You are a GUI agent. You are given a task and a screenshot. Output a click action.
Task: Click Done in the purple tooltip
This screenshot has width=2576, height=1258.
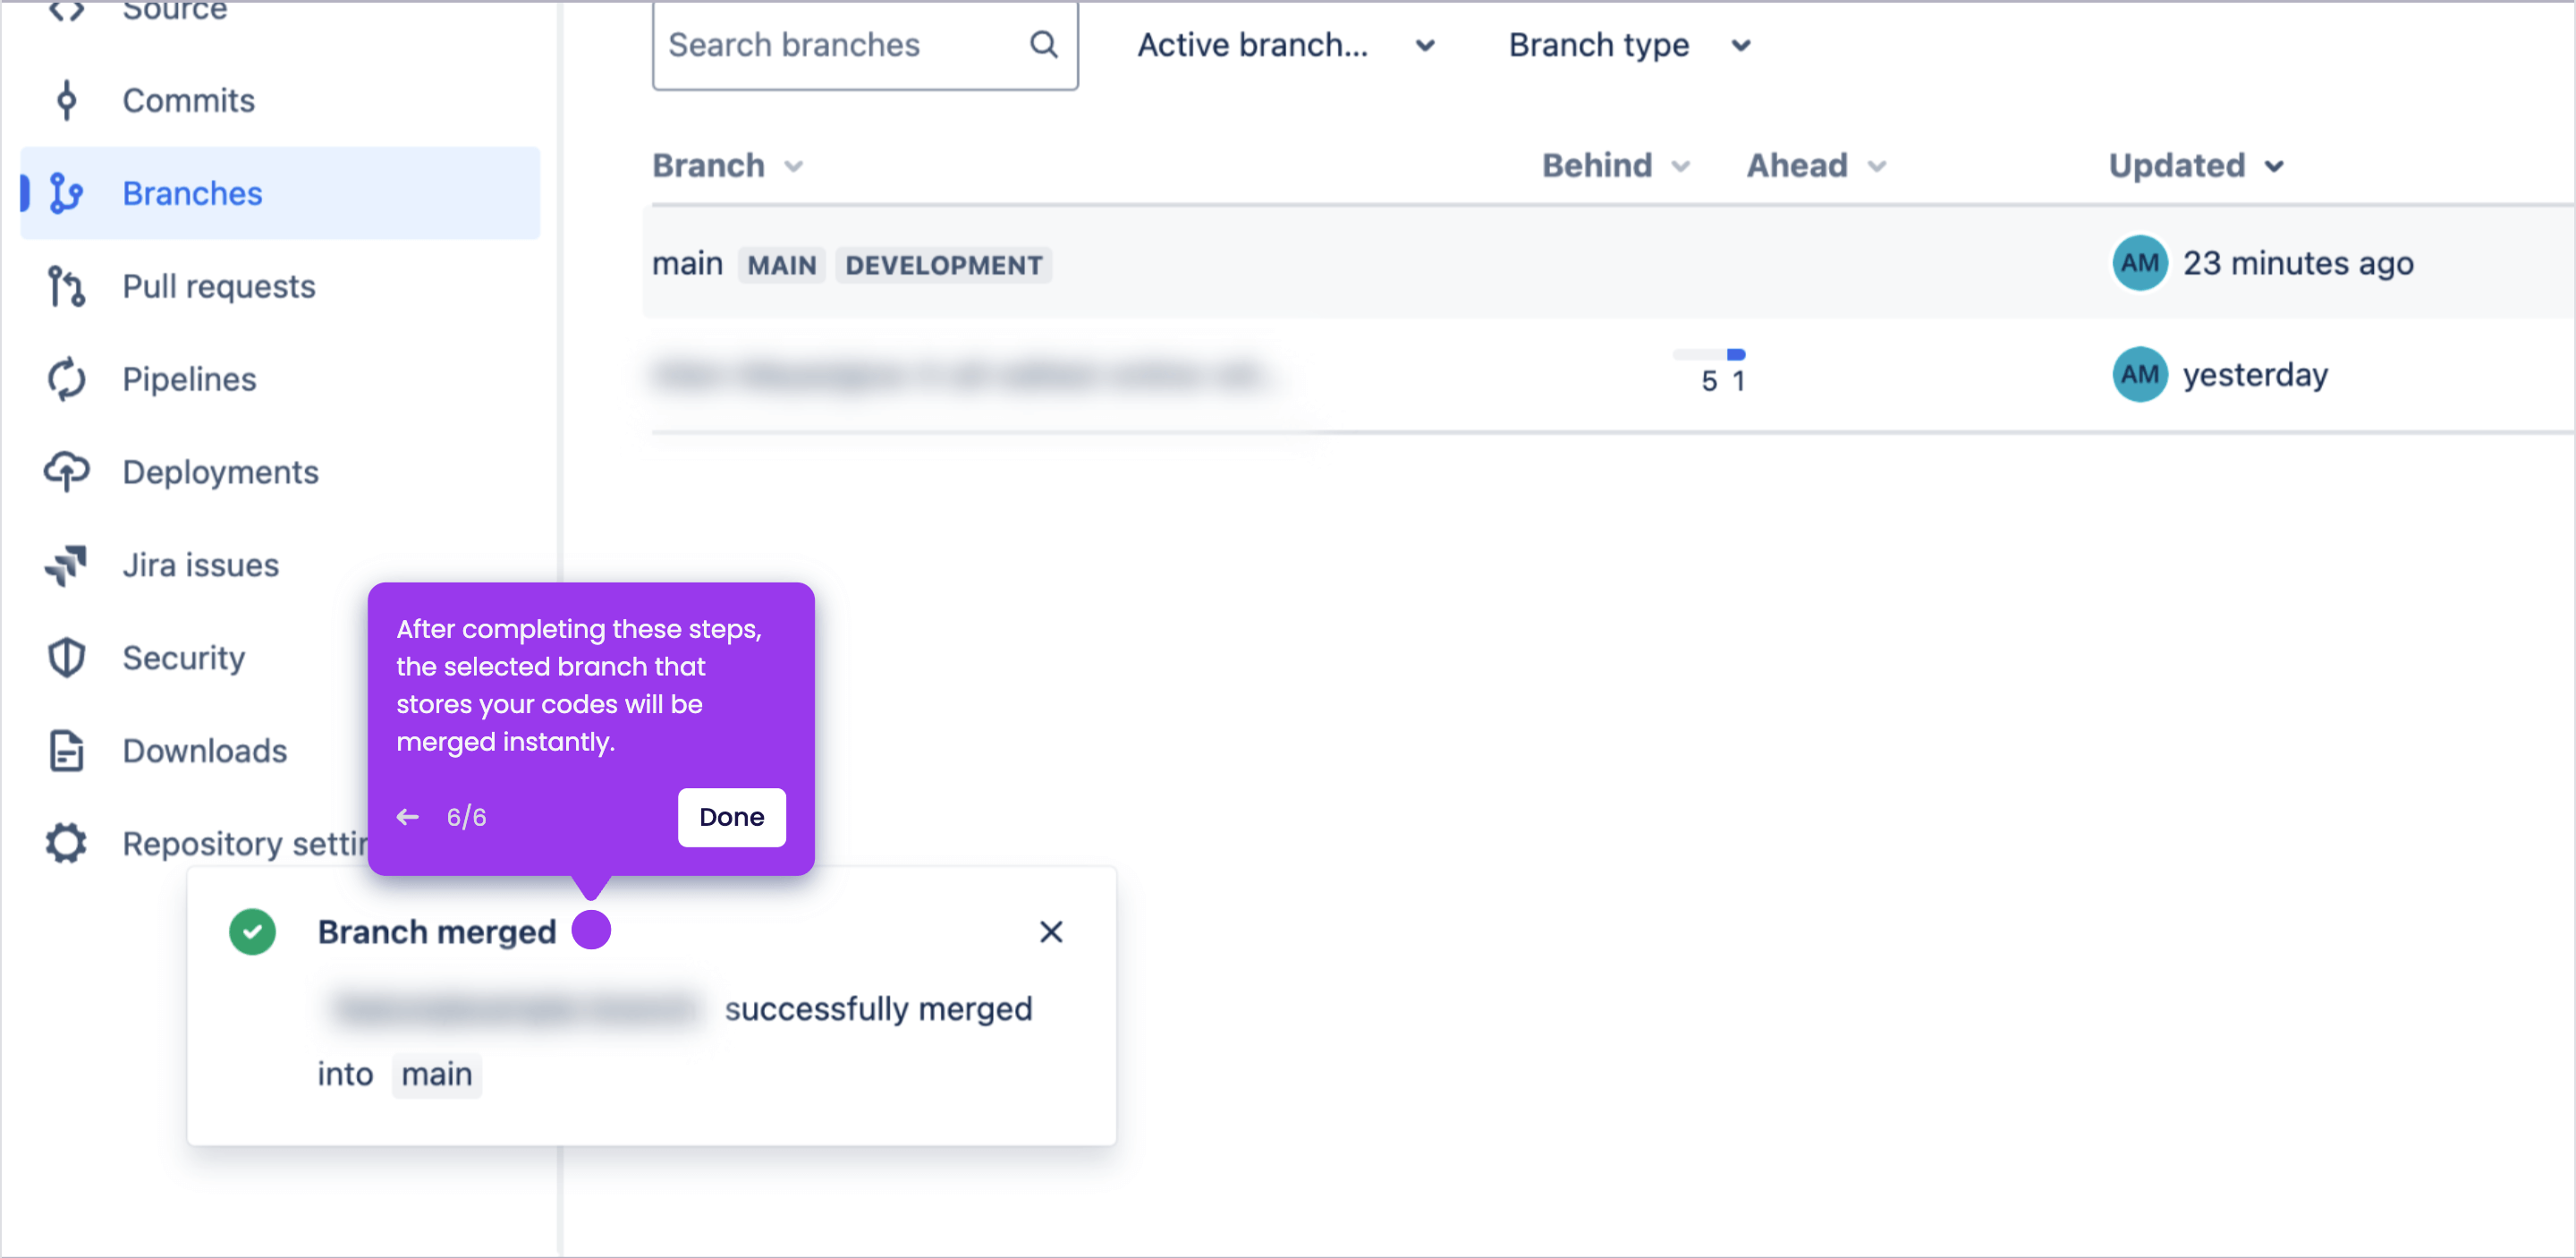pos(731,817)
